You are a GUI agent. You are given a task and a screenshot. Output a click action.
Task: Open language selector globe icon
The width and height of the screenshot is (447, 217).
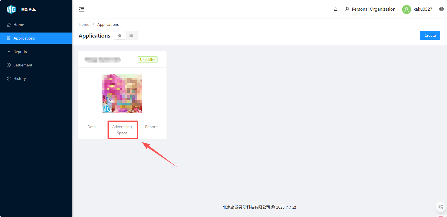coord(441,9)
